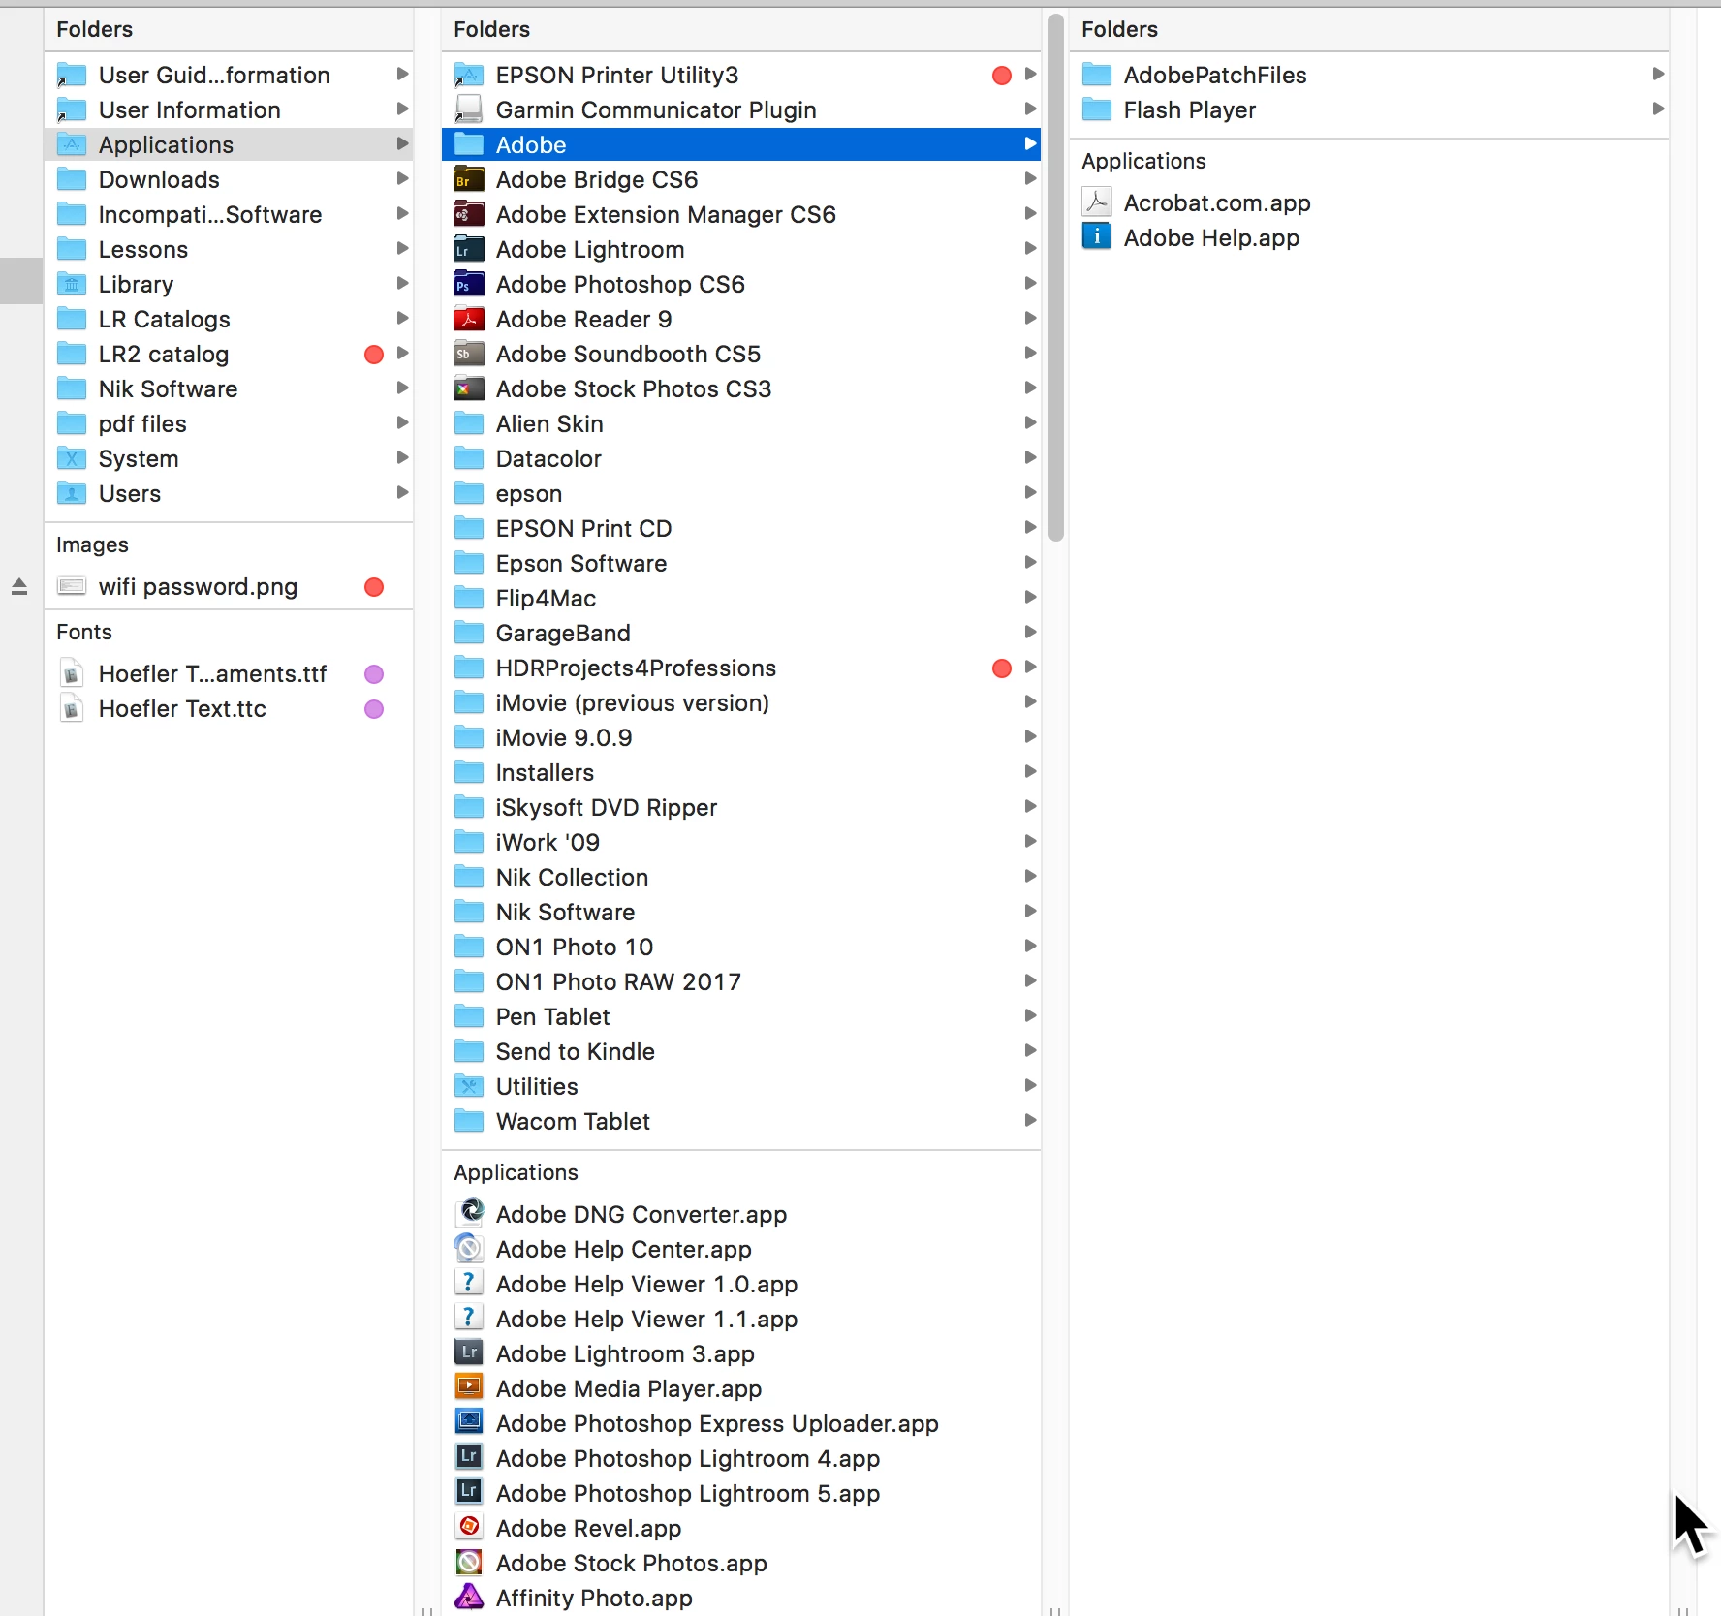Click the wifi password.png file icon
1721x1616 pixels.
tap(72, 586)
